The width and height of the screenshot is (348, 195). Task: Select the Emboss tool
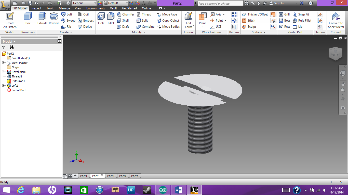click(86, 21)
